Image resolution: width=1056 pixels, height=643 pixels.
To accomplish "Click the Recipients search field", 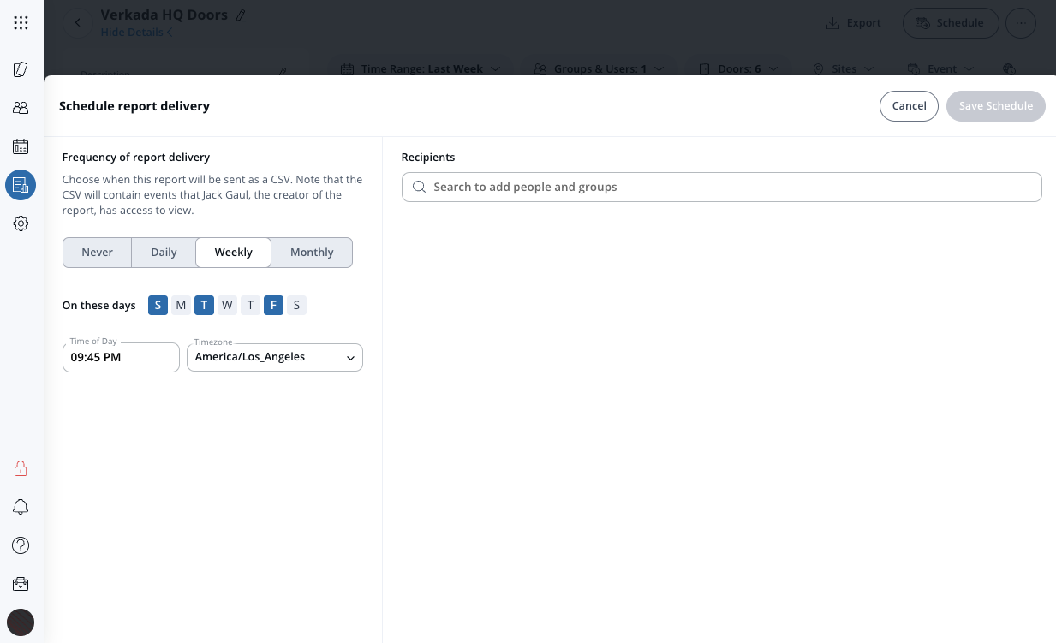I will 721,187.
